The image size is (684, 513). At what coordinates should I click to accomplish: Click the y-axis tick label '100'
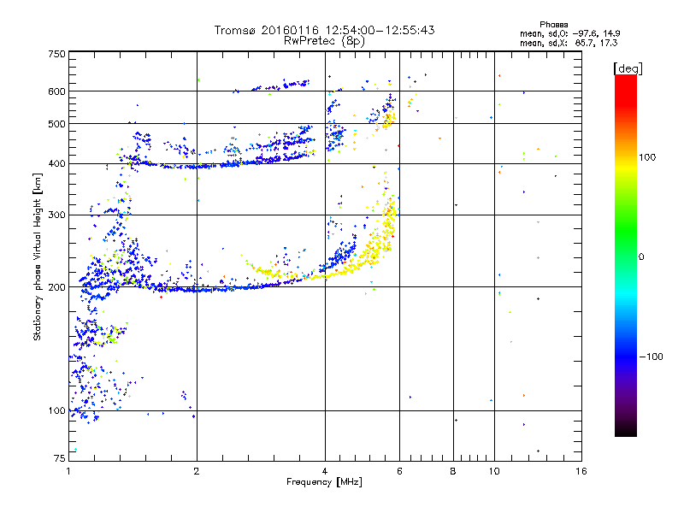[x=56, y=410]
